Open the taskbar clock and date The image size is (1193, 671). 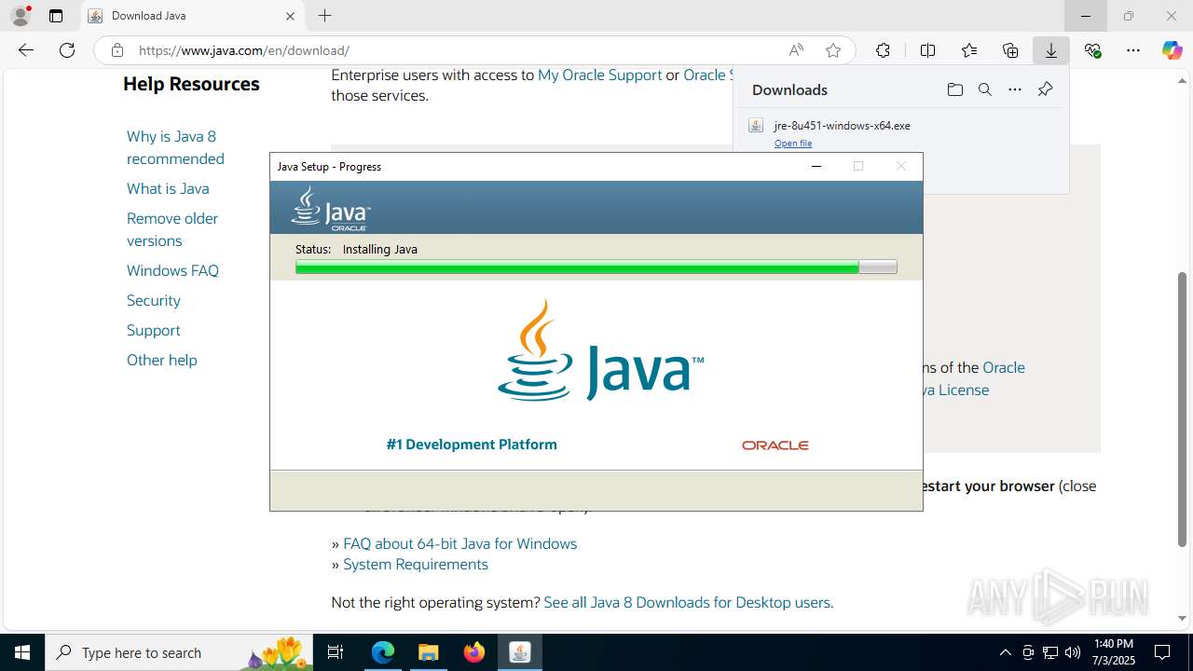pos(1113,652)
